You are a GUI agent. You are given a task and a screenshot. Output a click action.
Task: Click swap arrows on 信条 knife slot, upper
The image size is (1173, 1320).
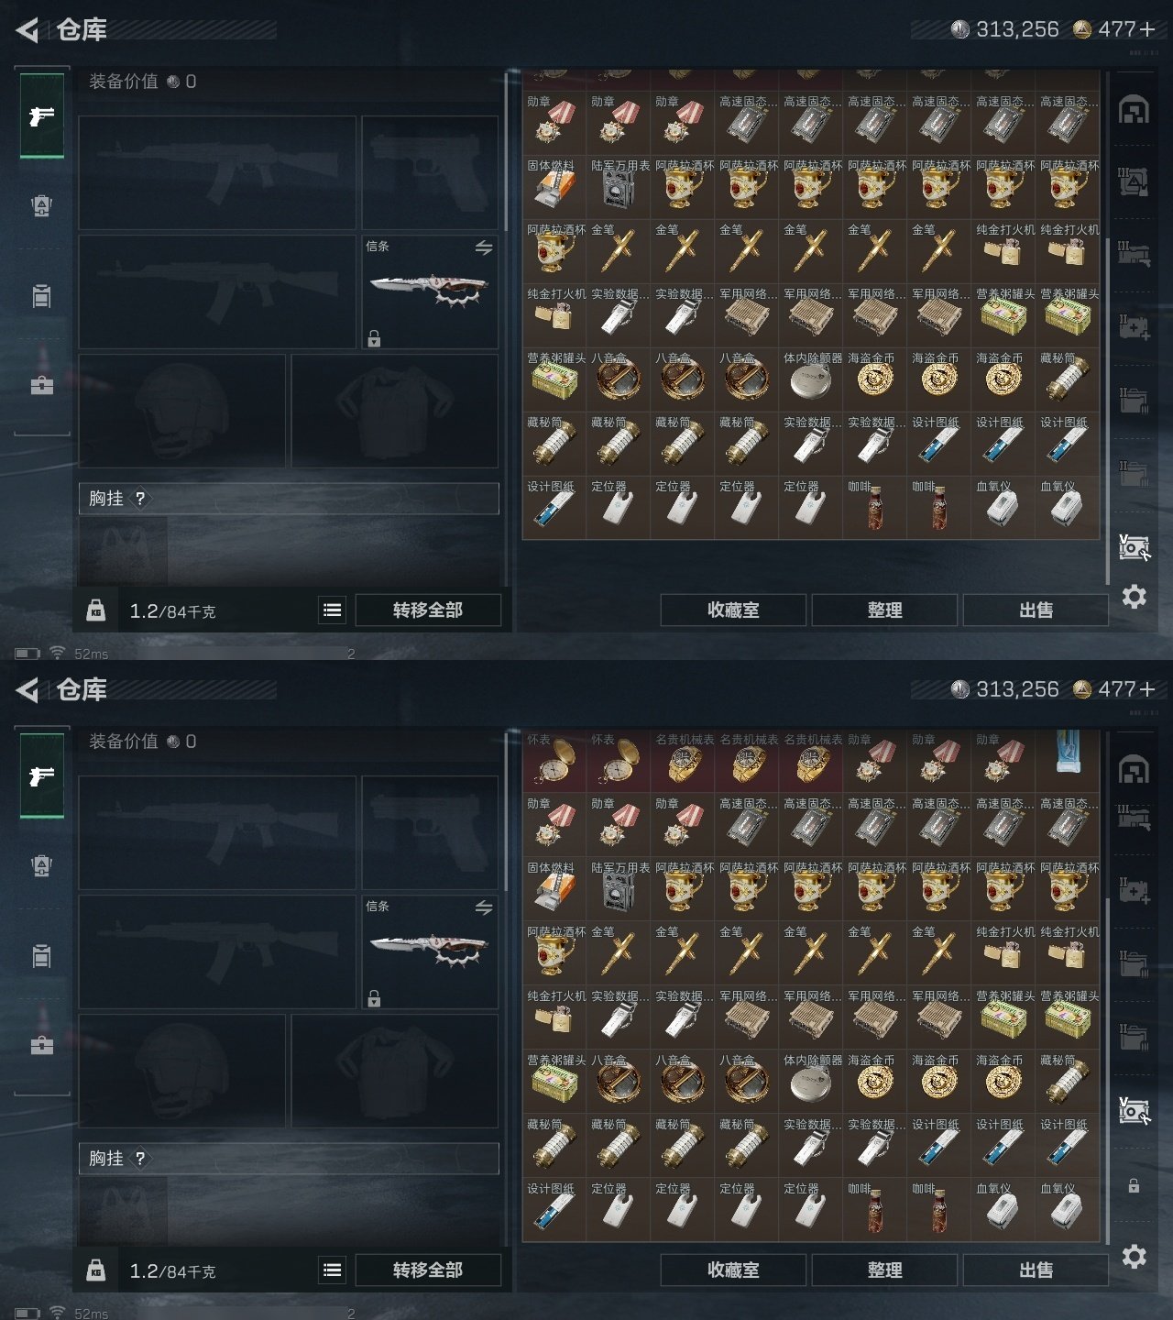[484, 247]
